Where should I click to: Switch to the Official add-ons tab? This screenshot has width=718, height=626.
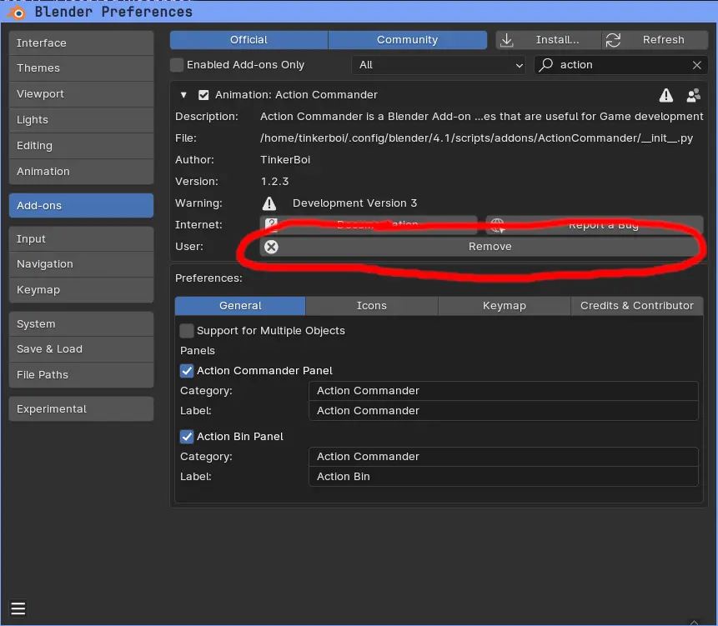pyautogui.click(x=248, y=39)
